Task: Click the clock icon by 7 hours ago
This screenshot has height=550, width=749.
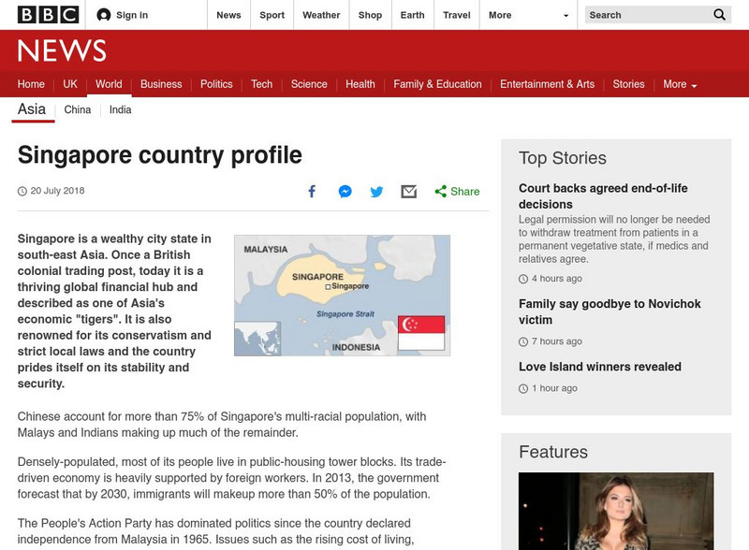Action: tap(523, 341)
